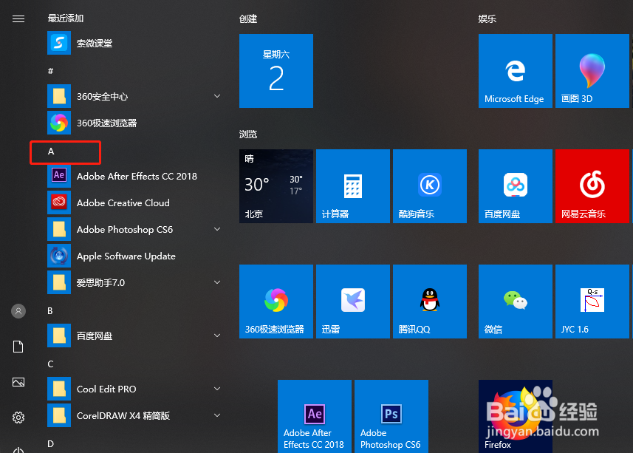Open the hamburger menu at top left
633x453 pixels.
(18, 19)
